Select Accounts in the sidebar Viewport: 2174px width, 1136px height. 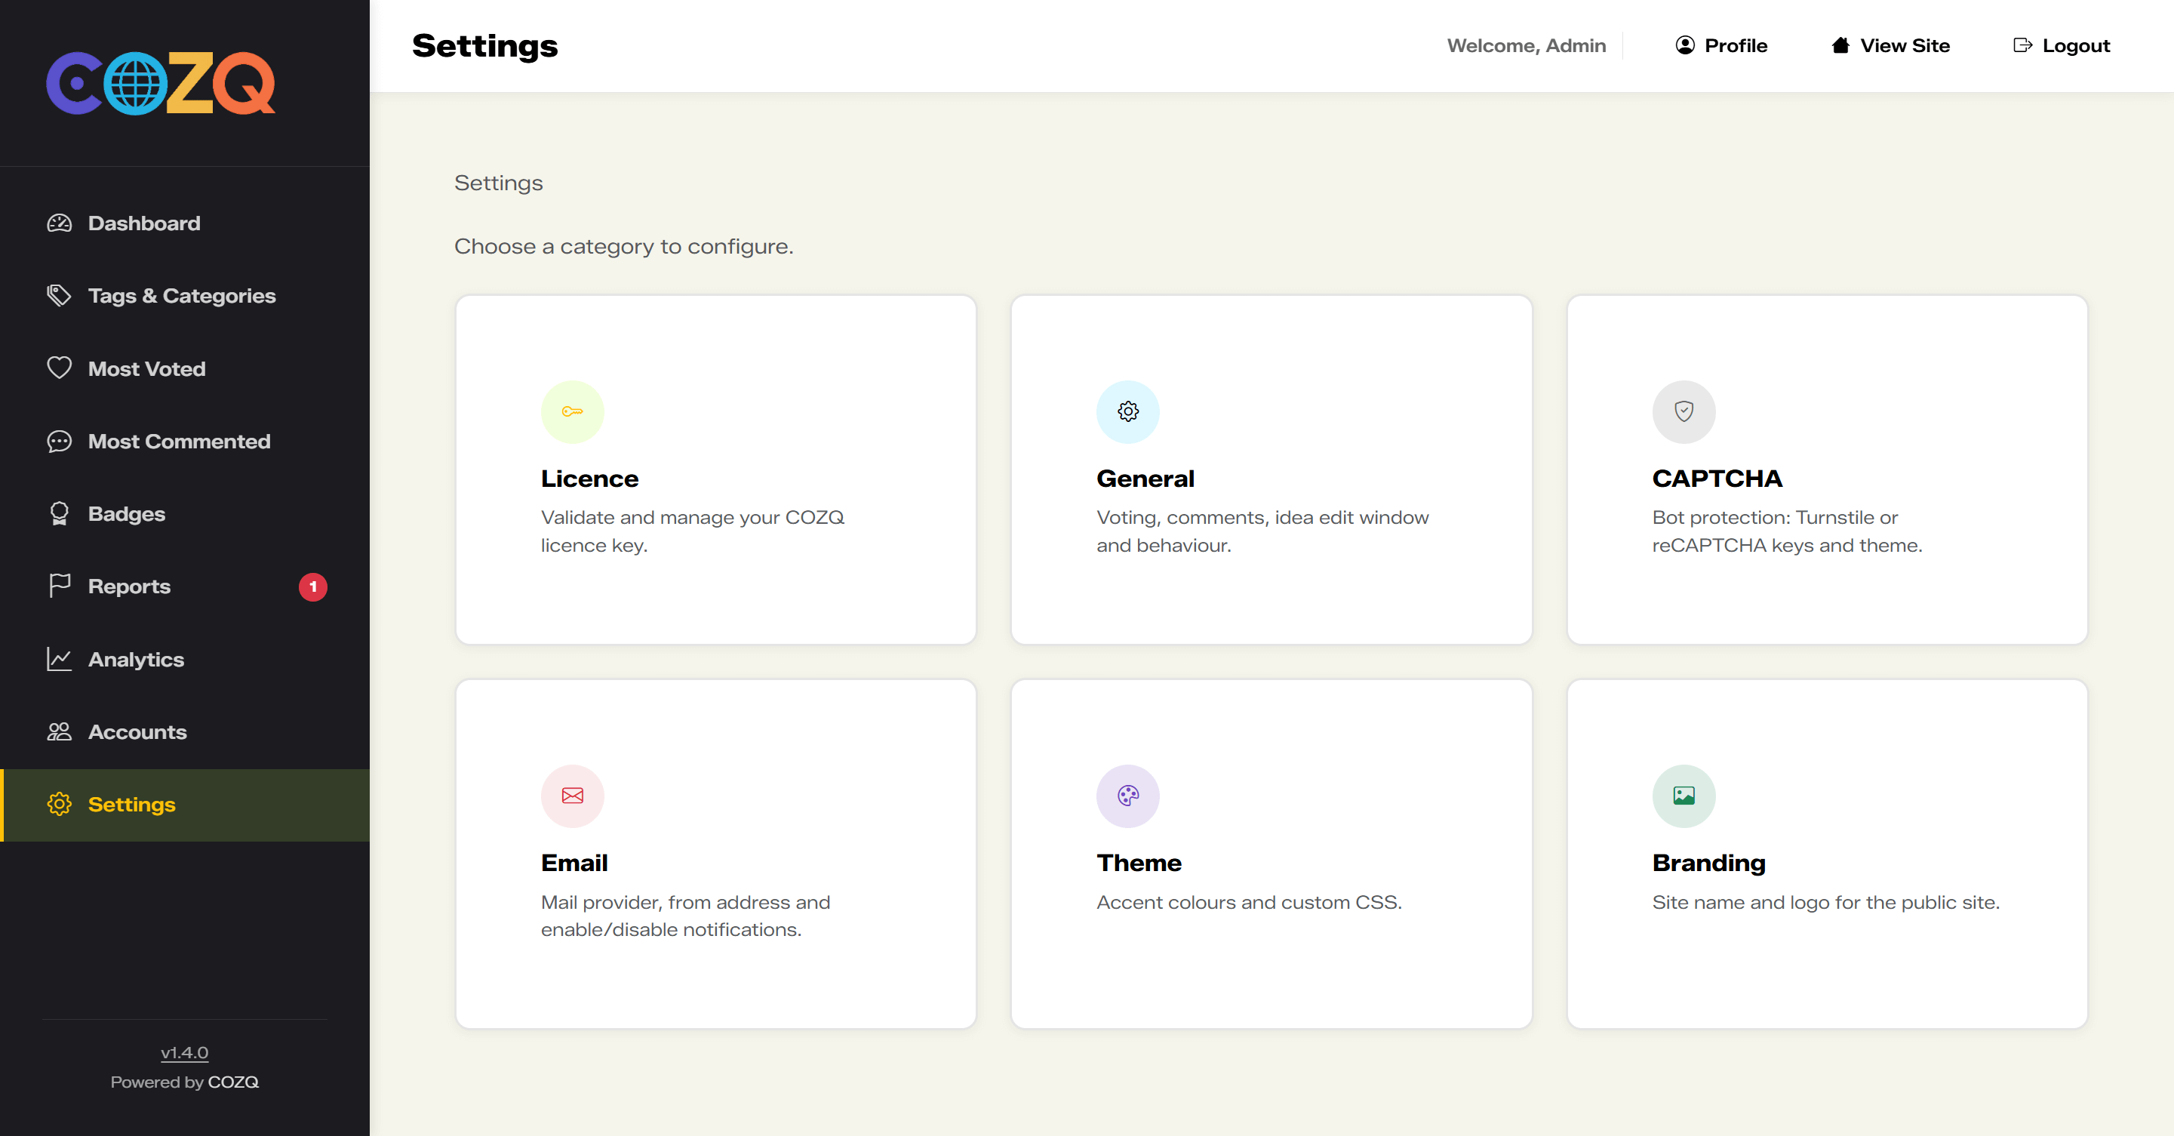pyautogui.click(x=137, y=731)
